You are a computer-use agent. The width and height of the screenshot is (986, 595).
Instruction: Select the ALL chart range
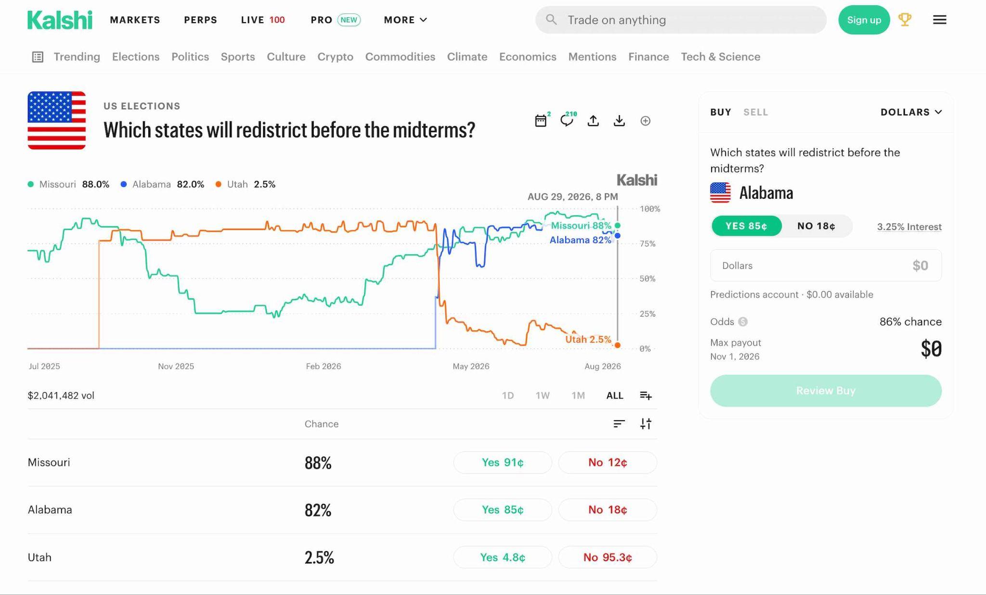(615, 395)
